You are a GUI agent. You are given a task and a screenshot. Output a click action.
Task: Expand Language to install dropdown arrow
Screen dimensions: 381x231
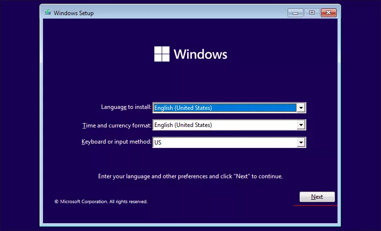click(x=301, y=108)
